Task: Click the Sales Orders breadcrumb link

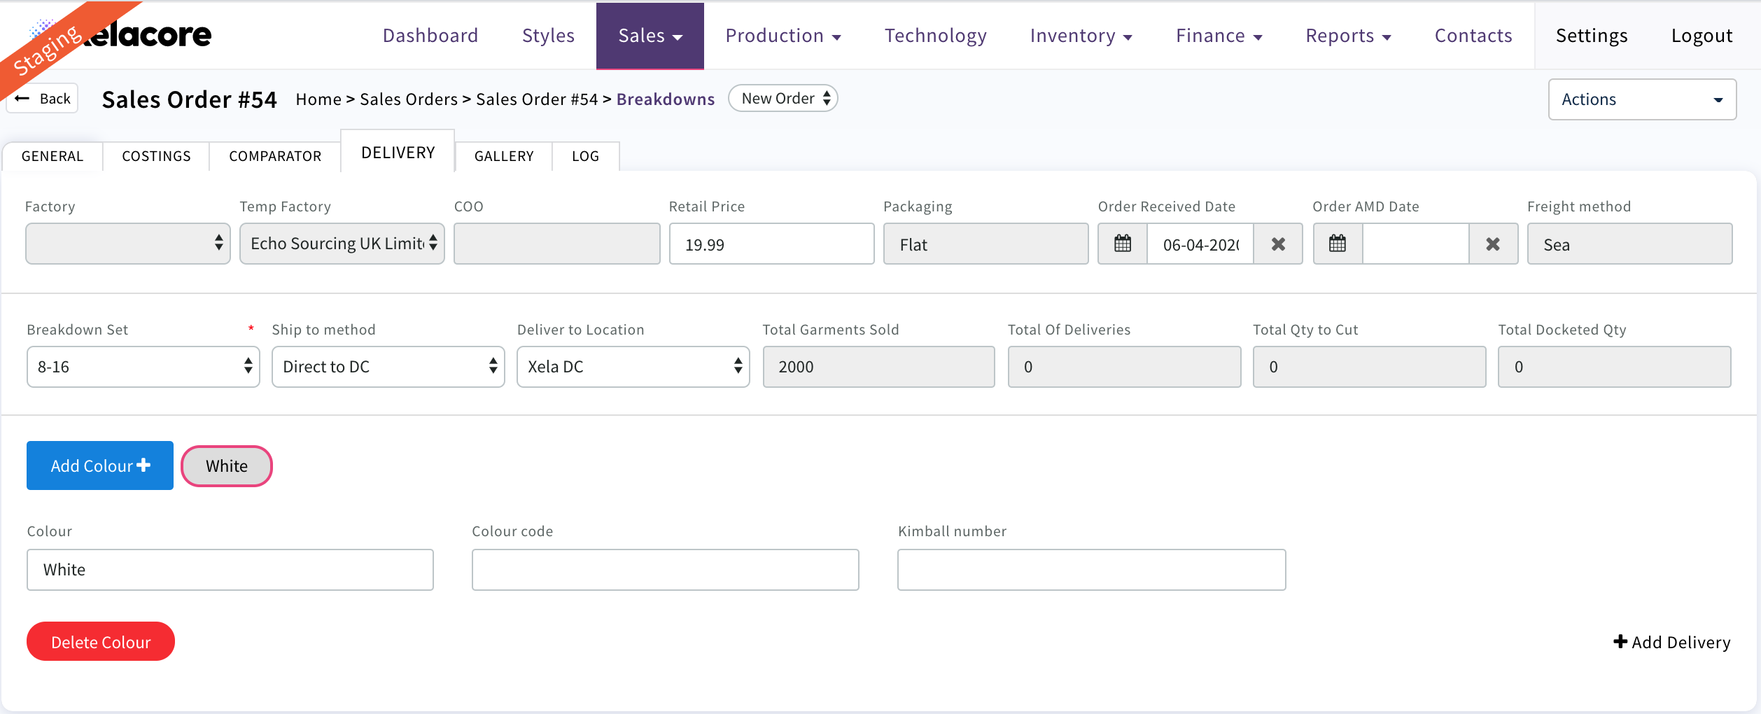Action: [409, 99]
